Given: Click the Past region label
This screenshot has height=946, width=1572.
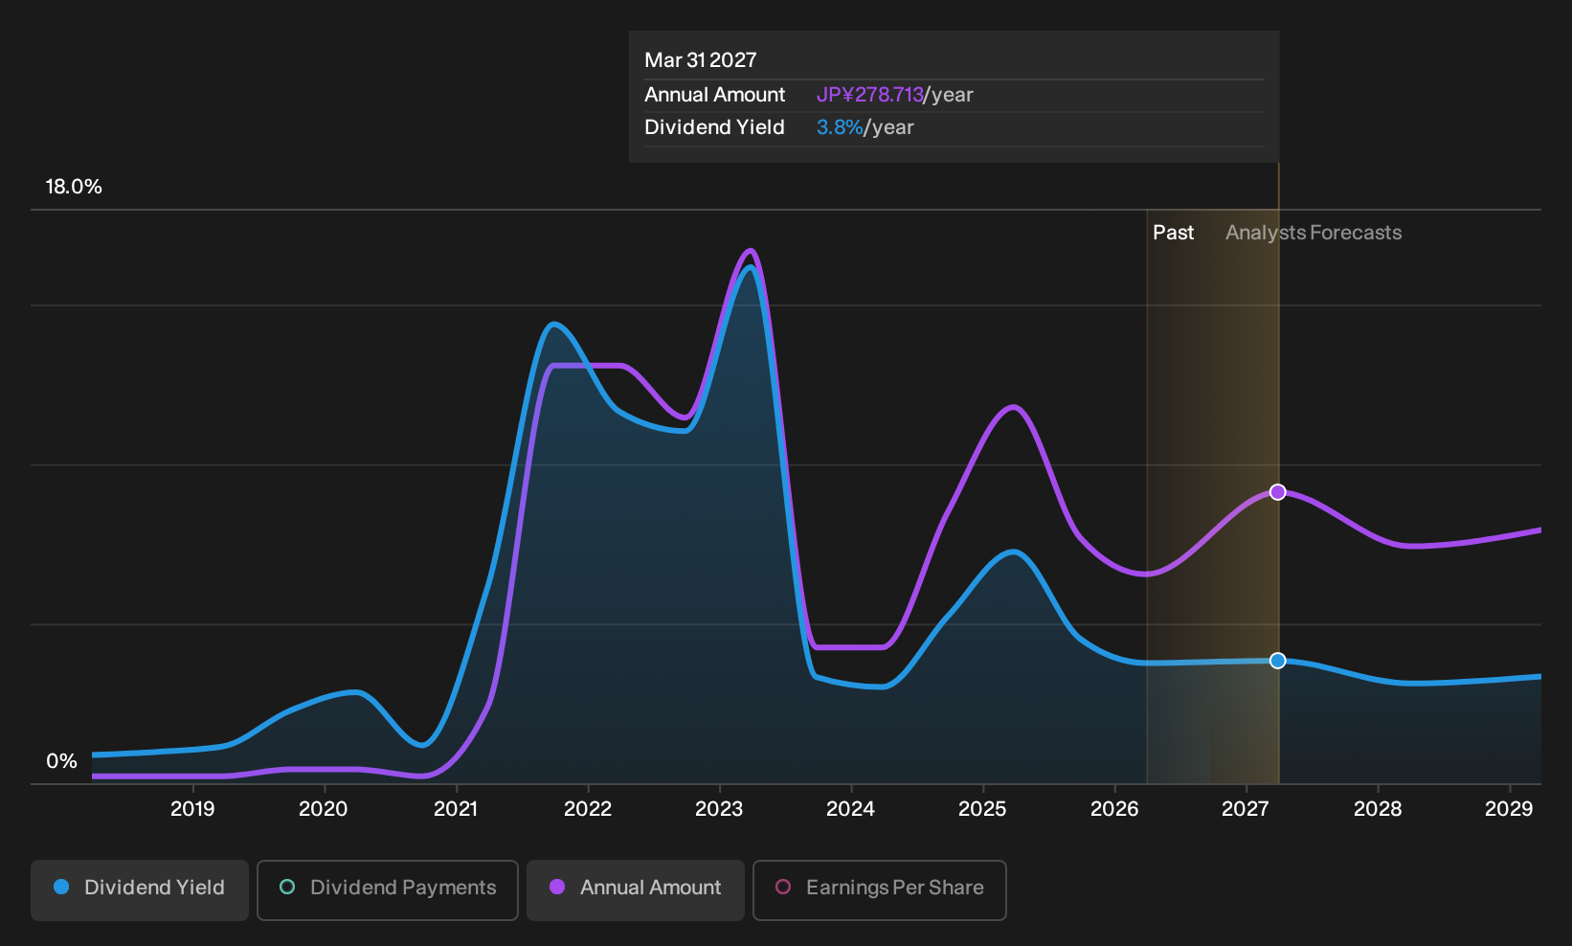Looking at the screenshot, I should [x=1173, y=233].
